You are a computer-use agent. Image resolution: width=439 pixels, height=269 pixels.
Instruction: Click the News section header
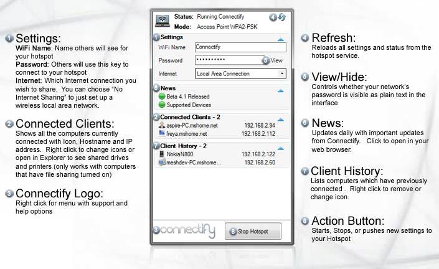point(168,88)
